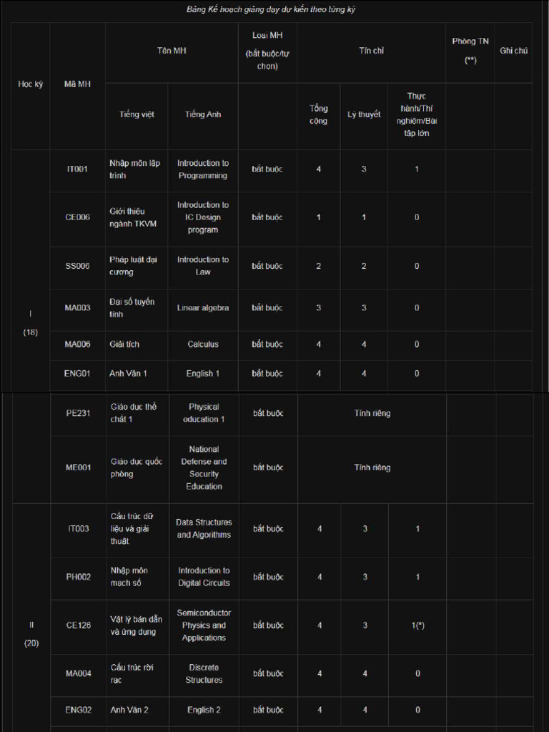Image resolution: width=549 pixels, height=732 pixels.
Task: Click the "Ghi chú" column header
Action: (x=513, y=51)
